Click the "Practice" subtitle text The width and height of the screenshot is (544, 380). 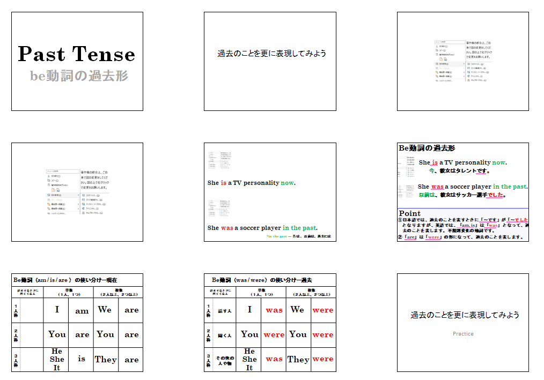click(463, 333)
